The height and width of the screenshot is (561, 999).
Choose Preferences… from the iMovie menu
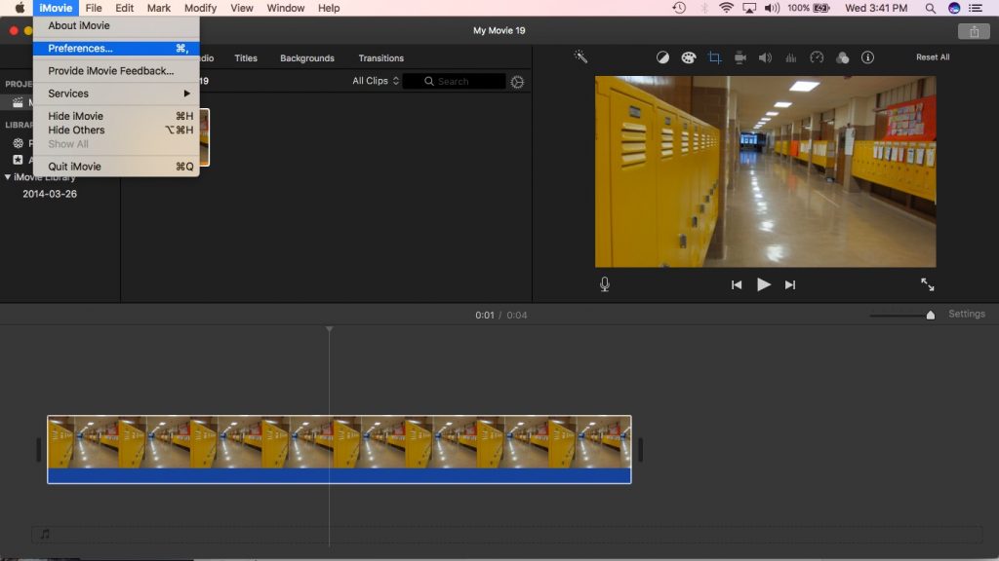click(116, 49)
